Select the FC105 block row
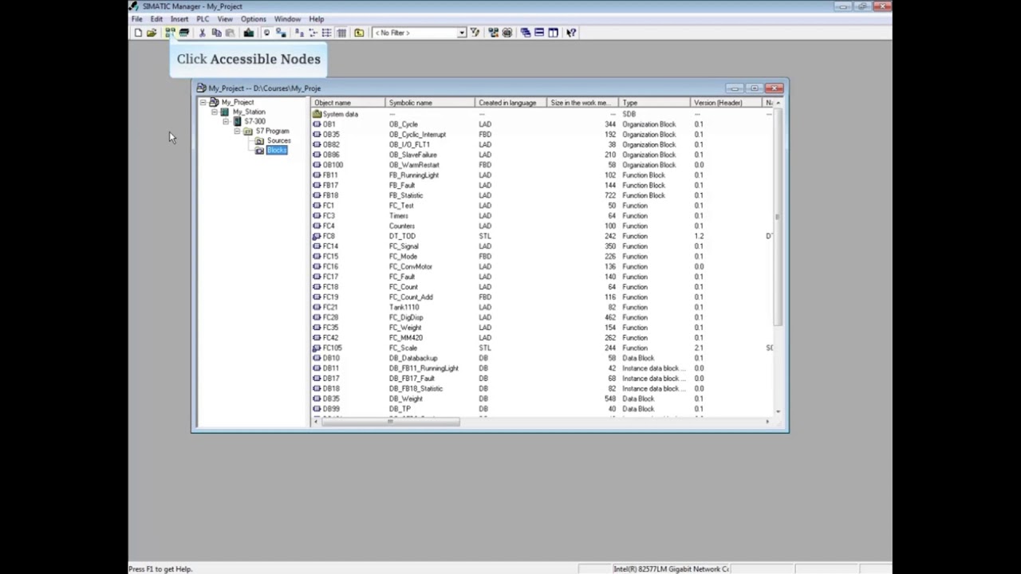The image size is (1021, 574). point(541,348)
